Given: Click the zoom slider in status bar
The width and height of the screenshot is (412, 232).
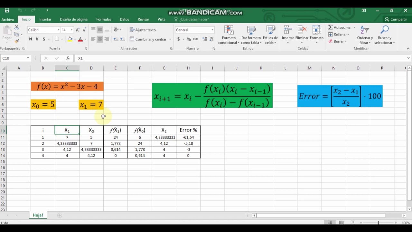Looking at the screenshot, I should pyautogui.click(x=379, y=223).
